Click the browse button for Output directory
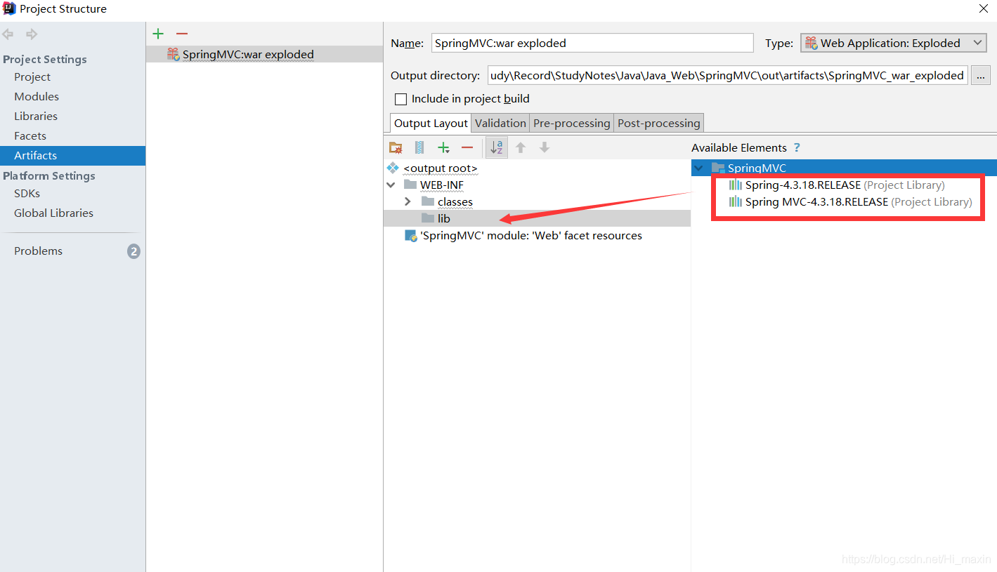Viewport: 997px width, 572px height. 981,75
